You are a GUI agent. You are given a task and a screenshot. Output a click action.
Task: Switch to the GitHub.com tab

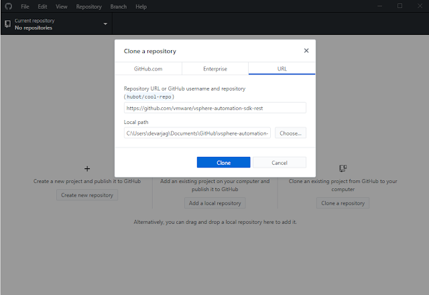[x=148, y=68]
